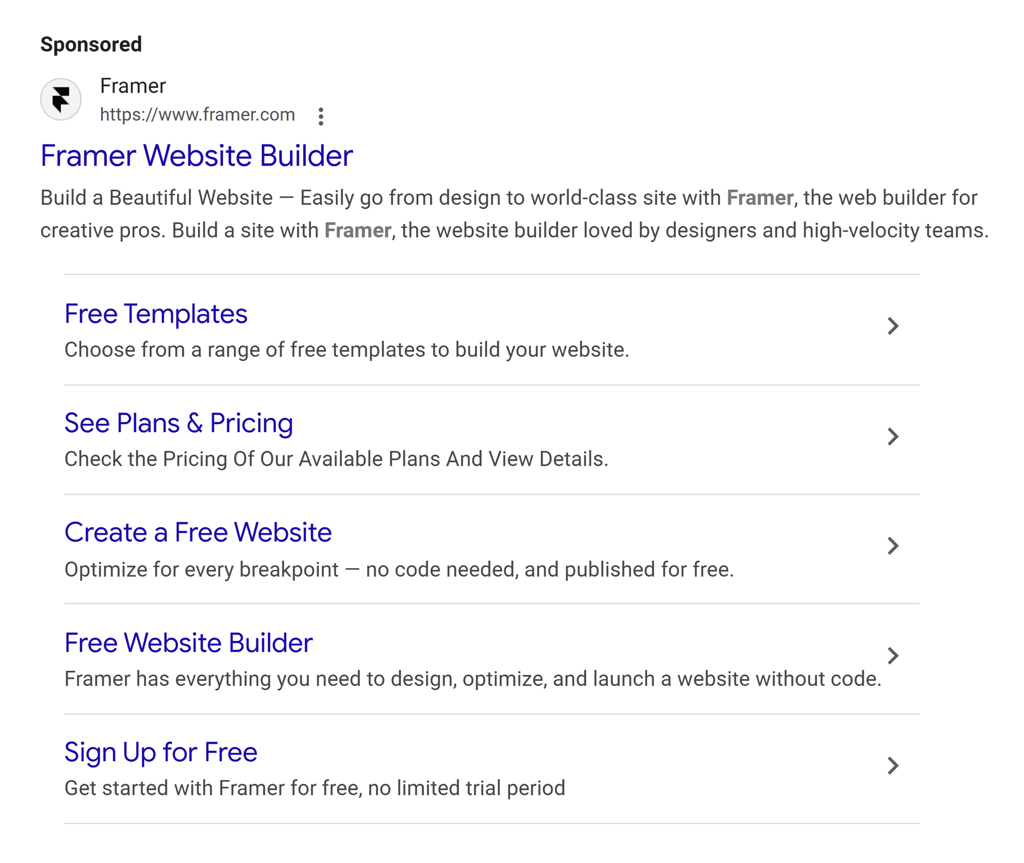Open the three-dot ad options menu
Image resolution: width=1024 pixels, height=863 pixels.
pos(321,116)
